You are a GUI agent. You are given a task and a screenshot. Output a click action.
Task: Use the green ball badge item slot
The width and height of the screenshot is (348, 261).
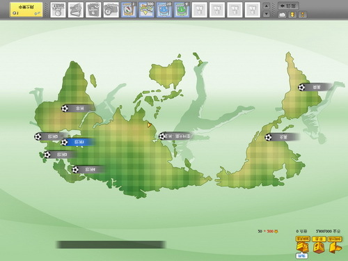[x=182, y=10]
